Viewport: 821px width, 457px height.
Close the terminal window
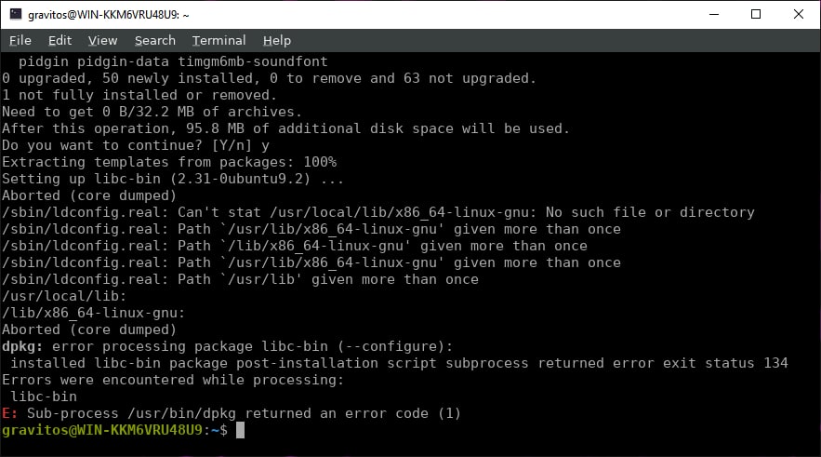(798, 14)
